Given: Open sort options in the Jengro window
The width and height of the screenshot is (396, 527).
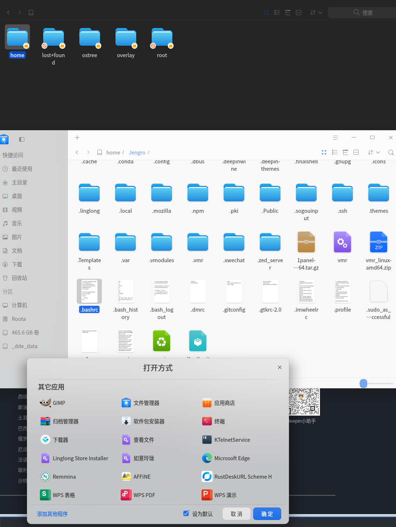Looking at the screenshot, I should pos(373,152).
